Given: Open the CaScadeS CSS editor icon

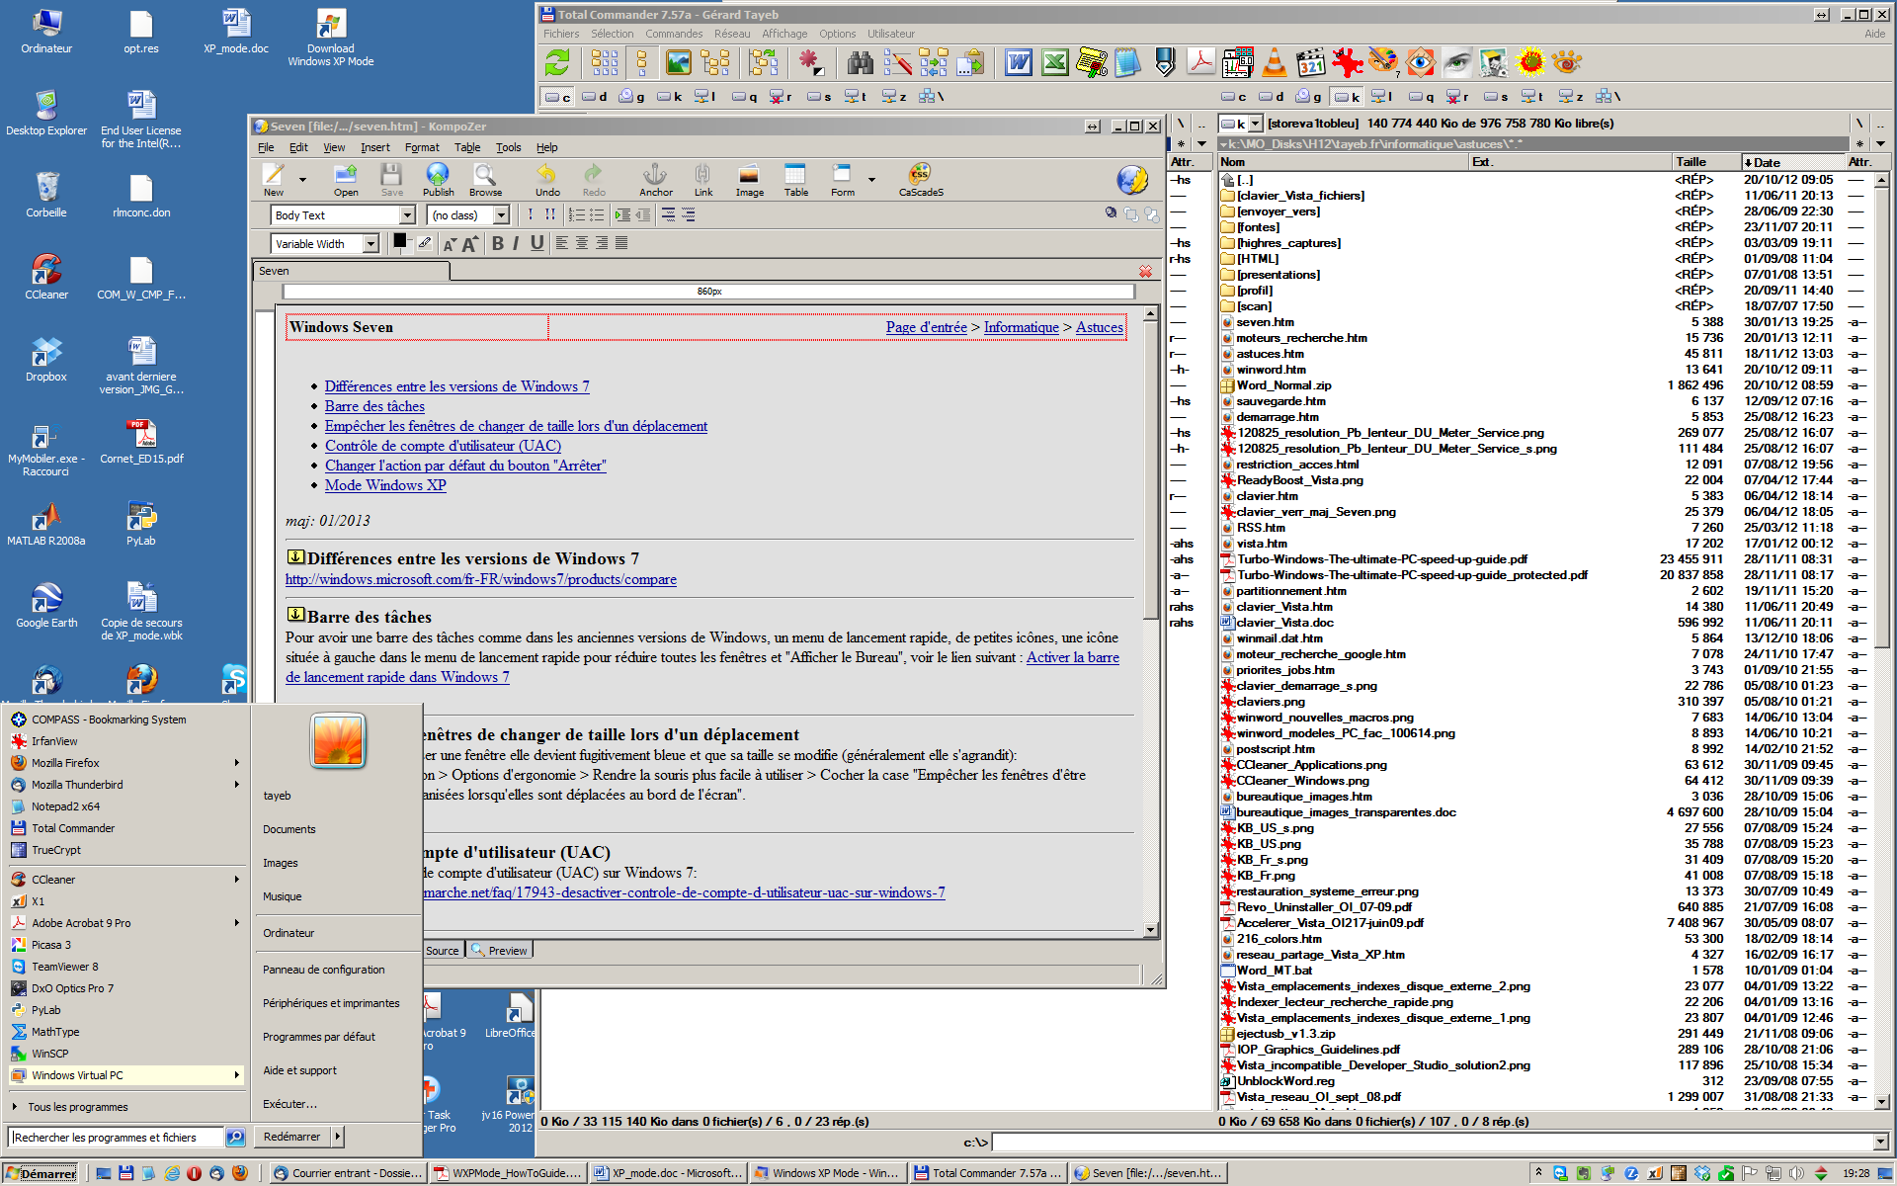Looking at the screenshot, I should click(x=920, y=180).
